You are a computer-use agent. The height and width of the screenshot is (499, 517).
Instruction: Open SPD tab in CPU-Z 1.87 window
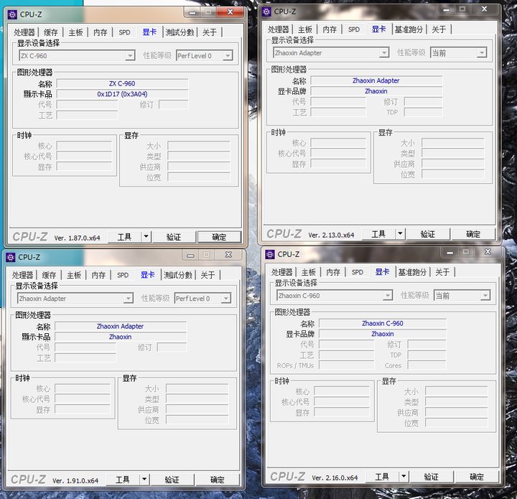pos(125,32)
